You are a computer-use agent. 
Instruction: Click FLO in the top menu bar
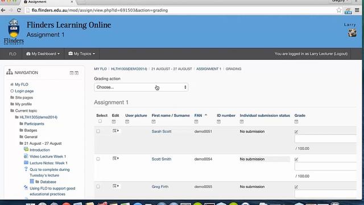click(x=13, y=54)
